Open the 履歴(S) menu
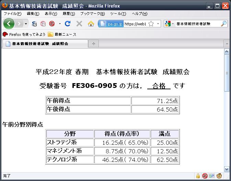This screenshot has width=231, height=181. (x=69, y=14)
